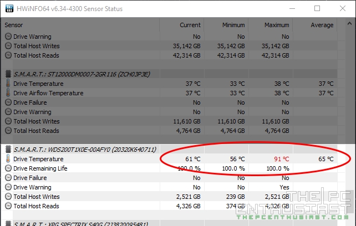Click the 374 GB minimum host reads value

236,206
